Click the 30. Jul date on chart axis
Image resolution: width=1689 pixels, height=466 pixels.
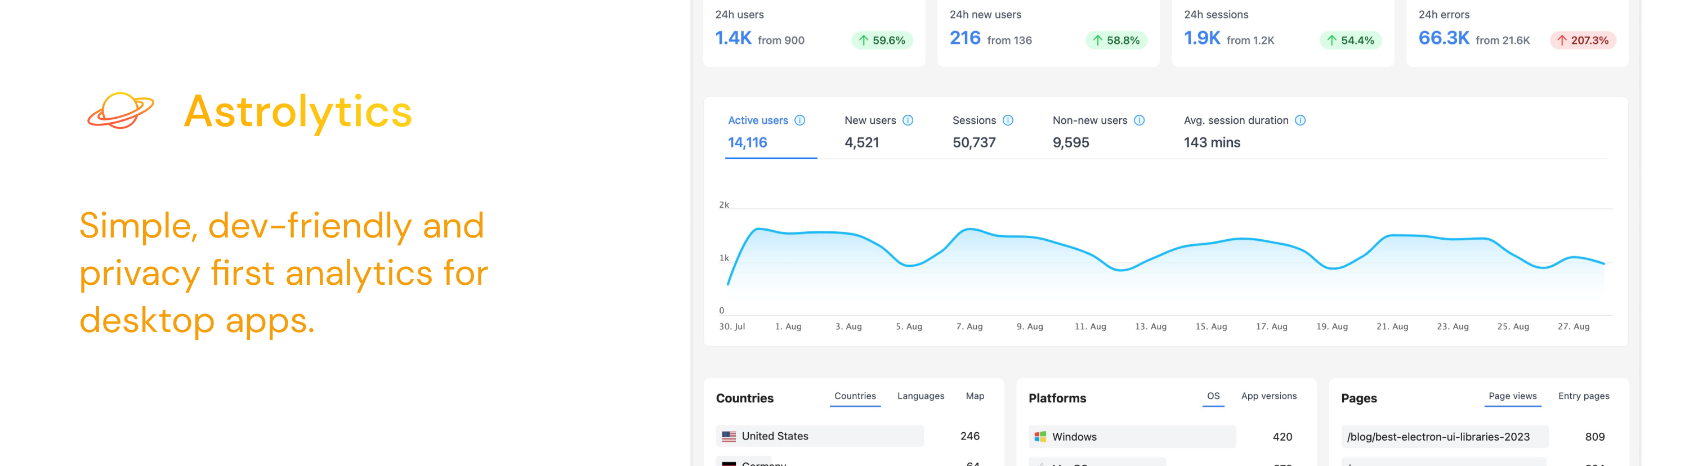(x=732, y=326)
